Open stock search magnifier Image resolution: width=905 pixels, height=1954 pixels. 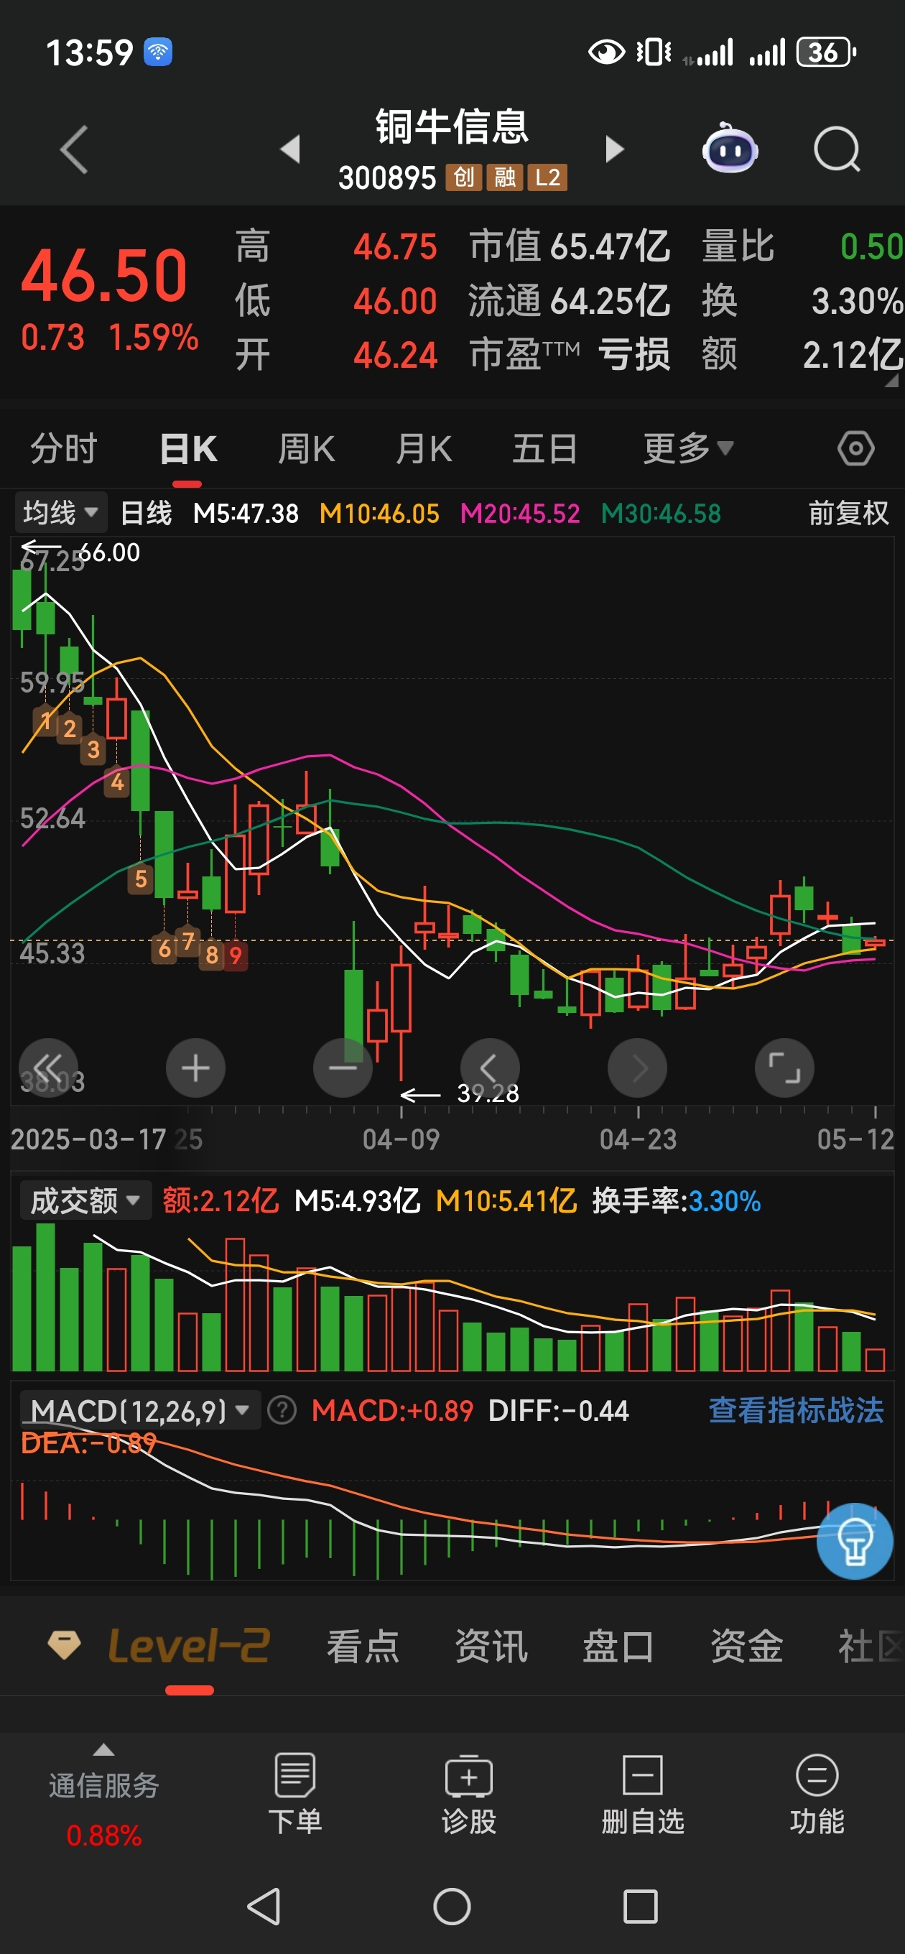pyautogui.click(x=837, y=149)
